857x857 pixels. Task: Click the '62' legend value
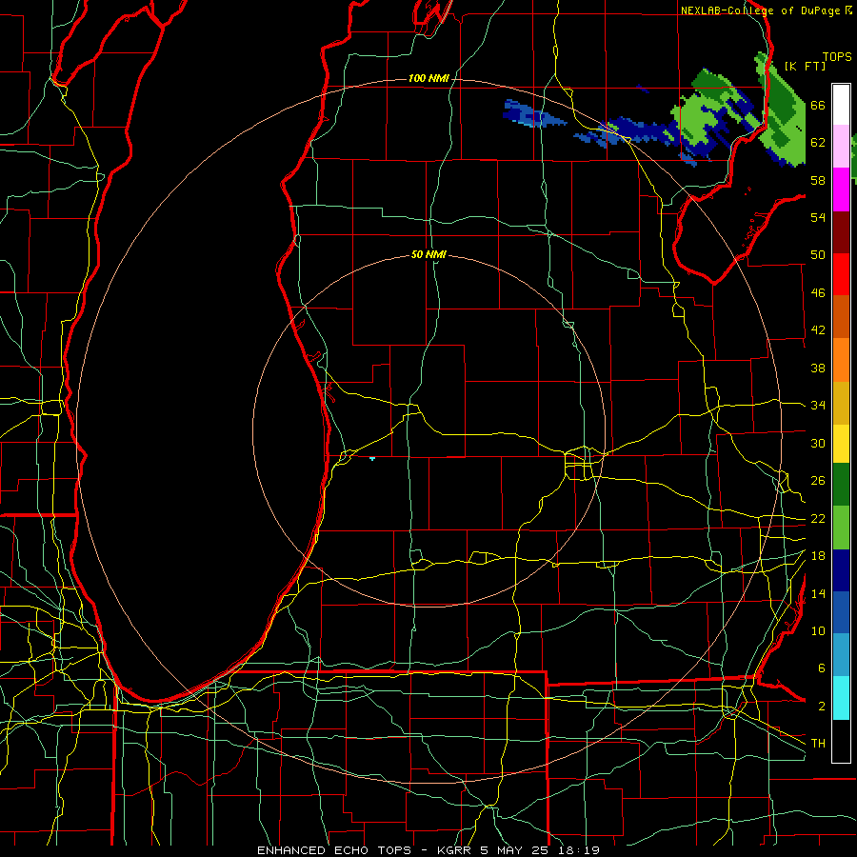coord(818,143)
